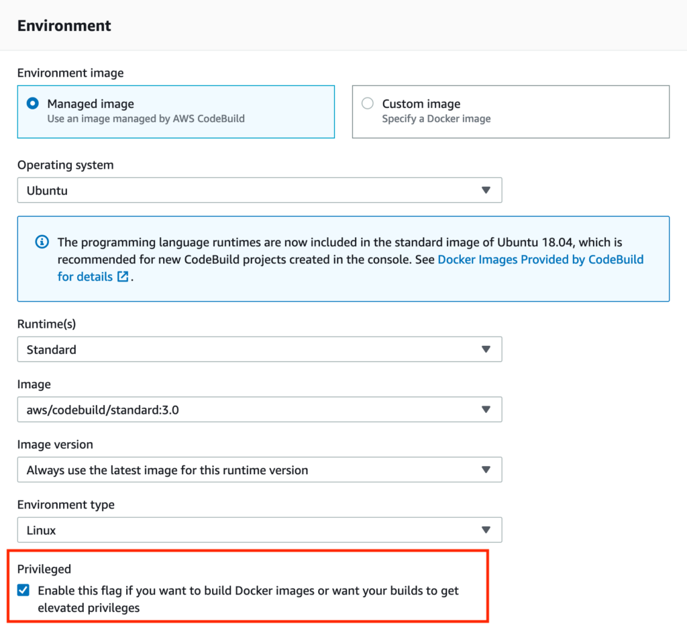This screenshot has width=687, height=630.
Task: Click the external link icon after 'for details'
Action: (123, 277)
